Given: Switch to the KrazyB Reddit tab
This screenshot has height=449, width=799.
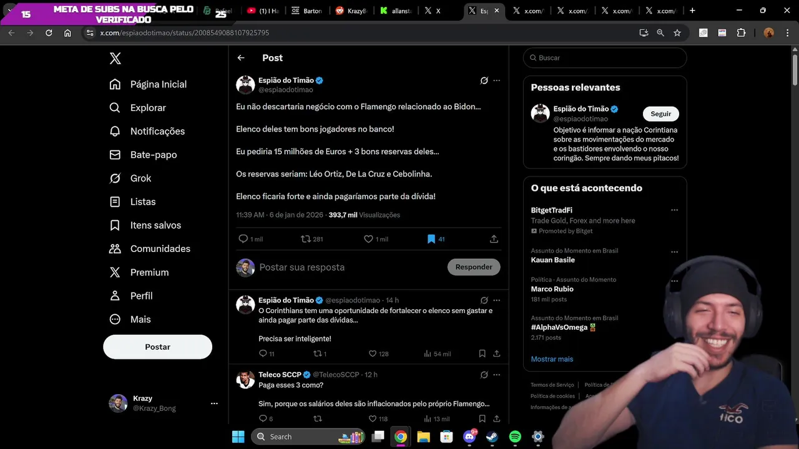Looking at the screenshot, I should (x=351, y=11).
